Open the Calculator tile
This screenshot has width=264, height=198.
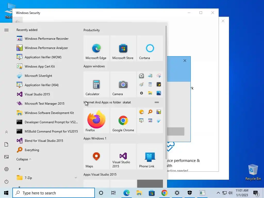tap(96, 84)
